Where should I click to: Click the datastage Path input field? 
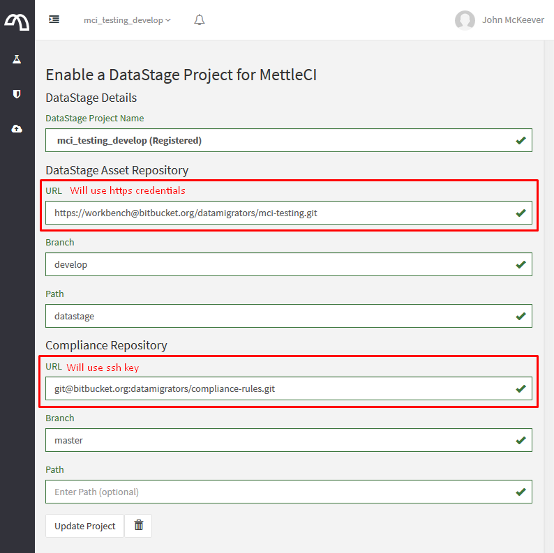point(279,316)
